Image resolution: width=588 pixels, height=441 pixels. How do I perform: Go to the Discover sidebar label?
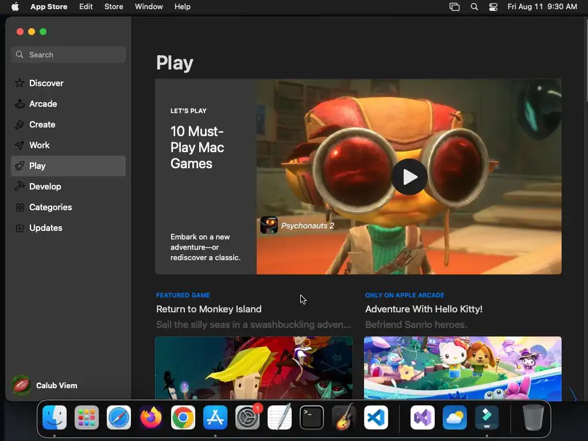pyautogui.click(x=46, y=83)
